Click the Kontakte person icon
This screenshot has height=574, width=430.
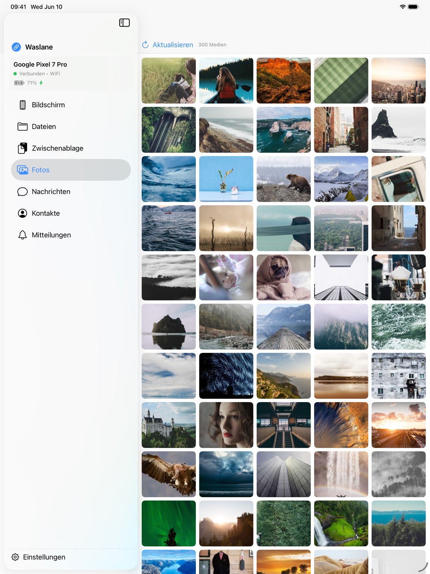[22, 213]
